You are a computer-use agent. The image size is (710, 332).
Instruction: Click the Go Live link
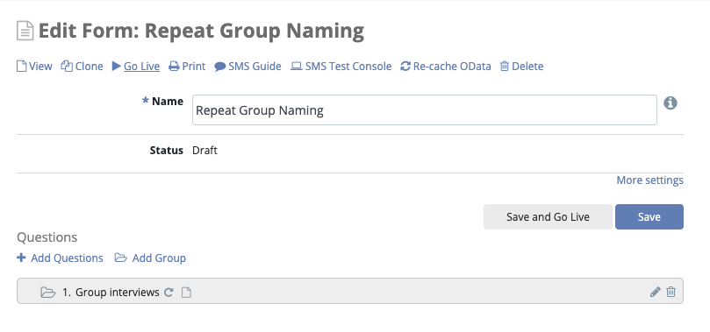pos(136,67)
